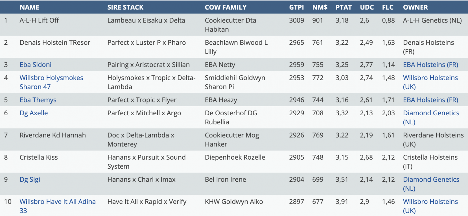Open Willsbro Holysmokes Sharon 47 link
468x216 pixels.
51,78
